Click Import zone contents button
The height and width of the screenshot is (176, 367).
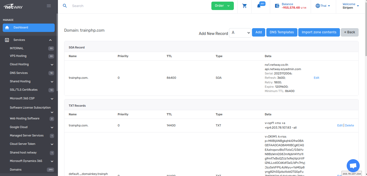tap(319, 32)
